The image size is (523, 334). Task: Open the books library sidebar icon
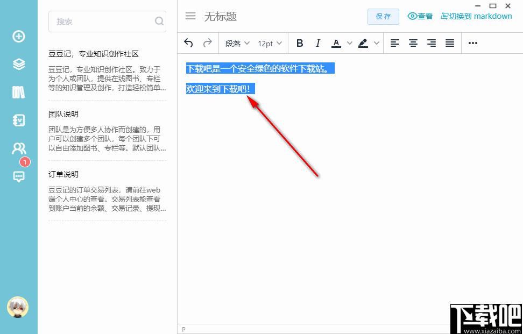point(19,92)
